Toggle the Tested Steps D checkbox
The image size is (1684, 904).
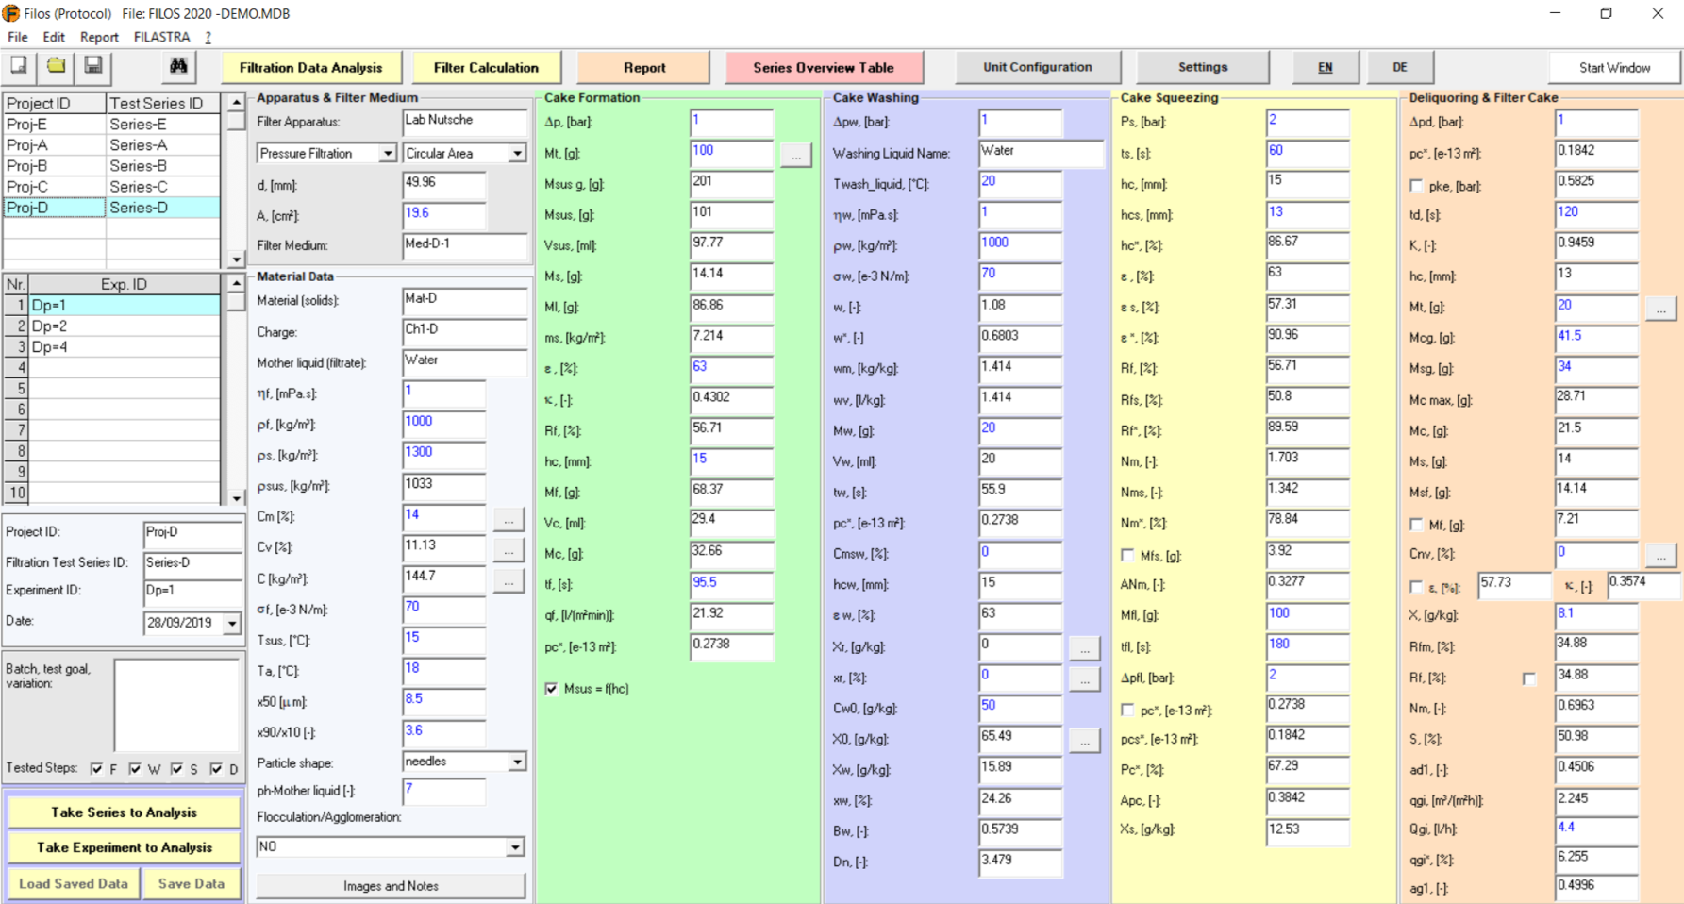(216, 769)
